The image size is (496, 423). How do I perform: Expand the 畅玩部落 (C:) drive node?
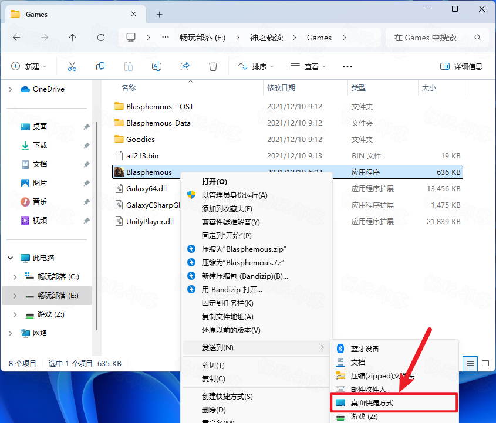(x=15, y=277)
